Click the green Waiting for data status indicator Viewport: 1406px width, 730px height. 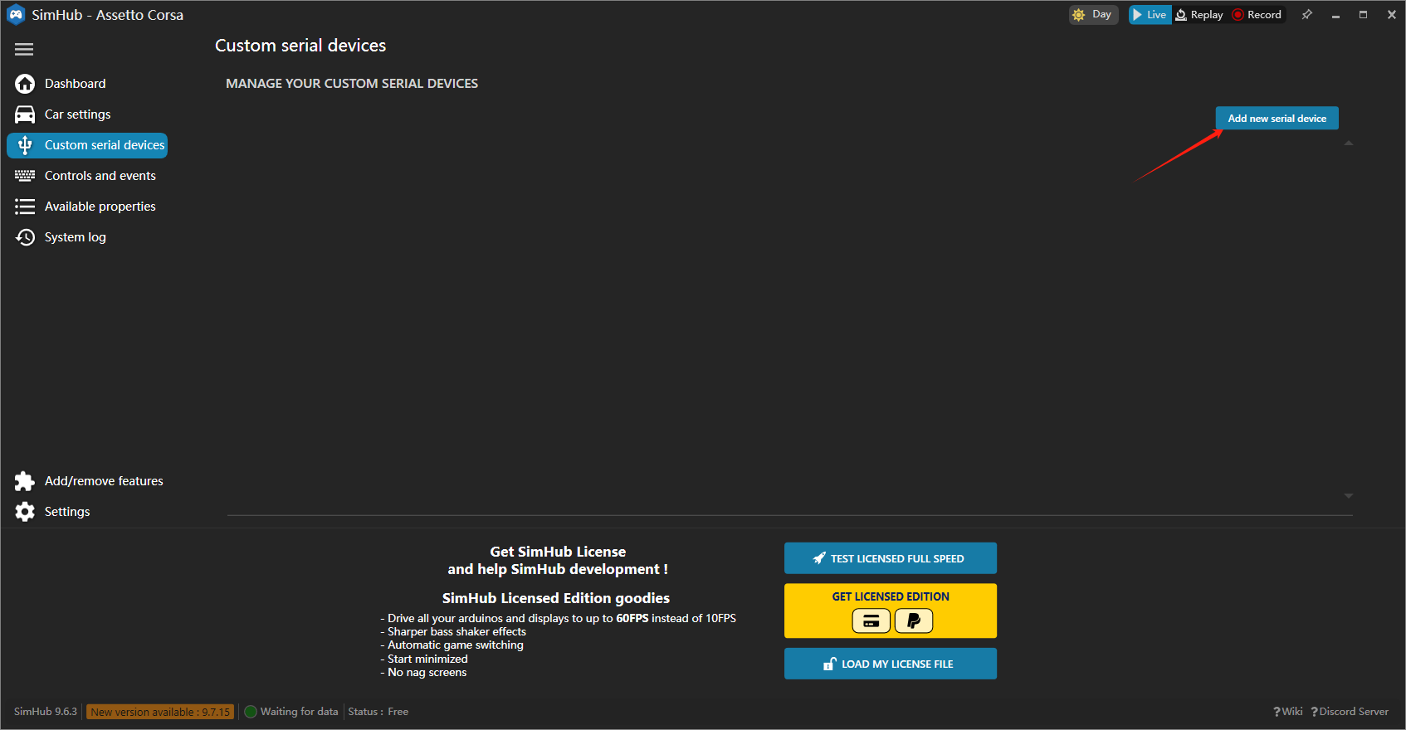pyautogui.click(x=251, y=712)
